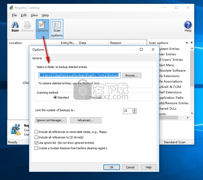Image resolution: width=203 pixels, height=180 pixels.
Task: Select User Entries in Scan options
Action: point(168,54)
